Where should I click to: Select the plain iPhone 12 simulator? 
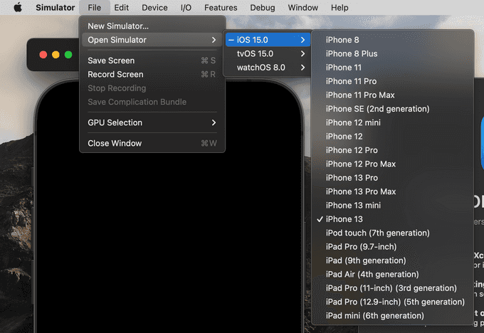[393, 137]
